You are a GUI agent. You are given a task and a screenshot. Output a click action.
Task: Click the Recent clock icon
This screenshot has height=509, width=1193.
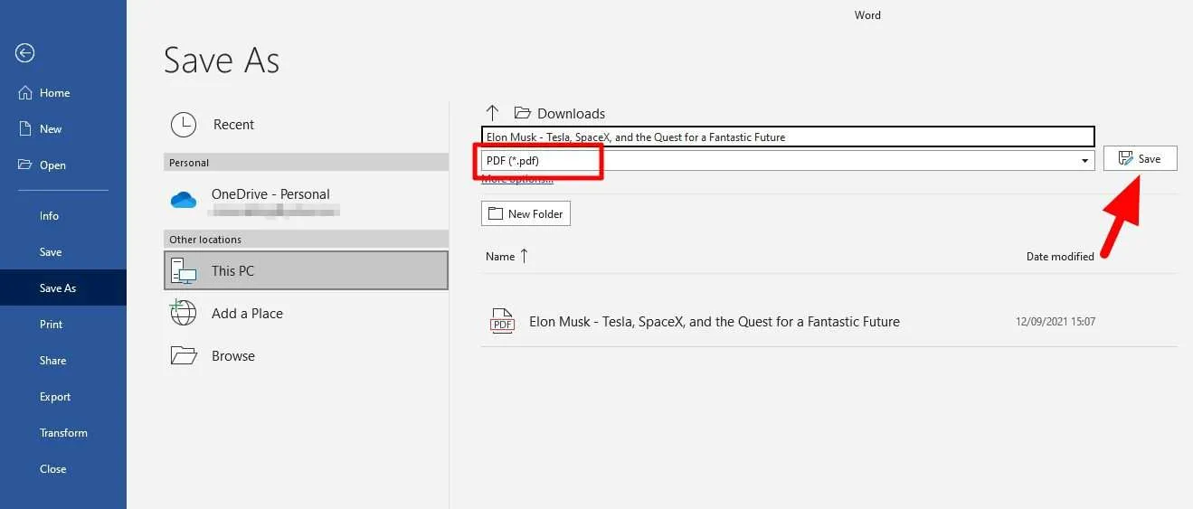click(x=184, y=125)
